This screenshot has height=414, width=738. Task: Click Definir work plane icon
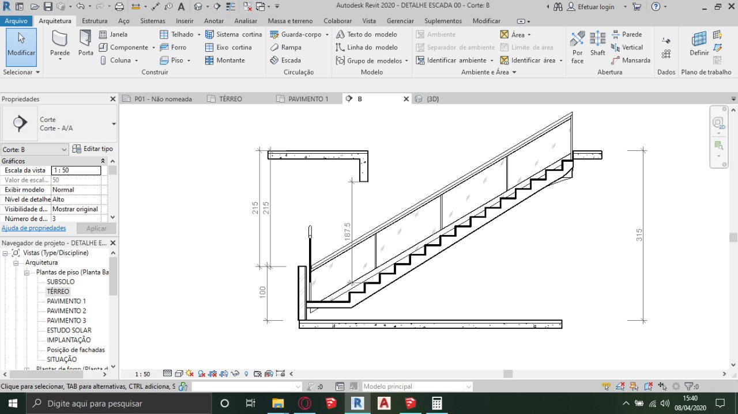(699, 44)
